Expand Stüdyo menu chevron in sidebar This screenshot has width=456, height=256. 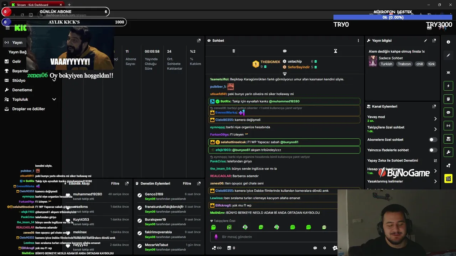(54, 80)
